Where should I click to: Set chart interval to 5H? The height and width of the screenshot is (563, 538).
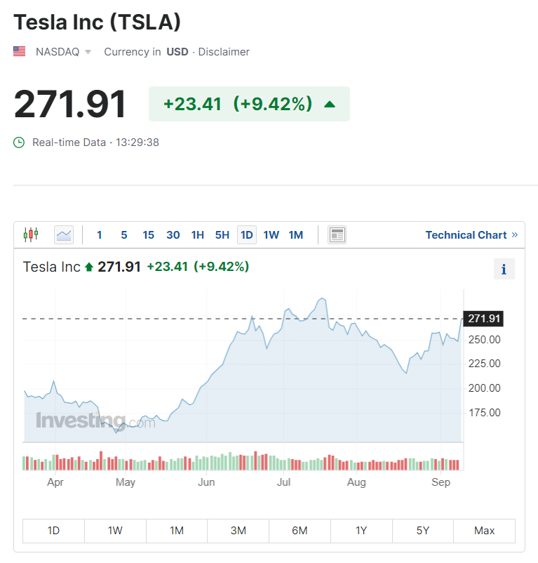click(222, 235)
